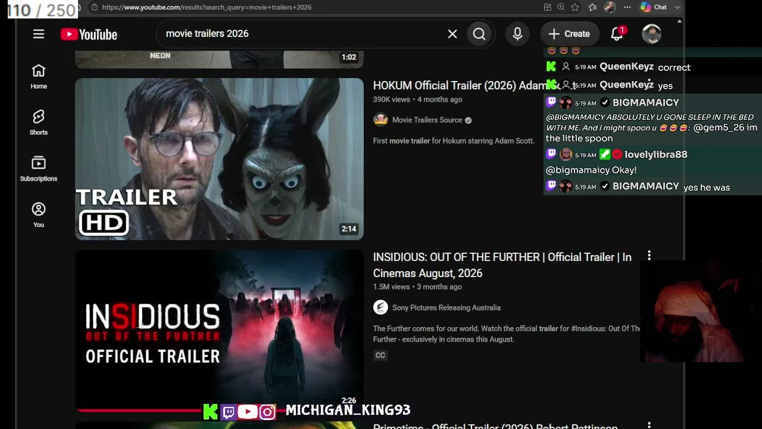
Task: Visit Sony Pictures Releasing Australia channel name
Action: 446,307
